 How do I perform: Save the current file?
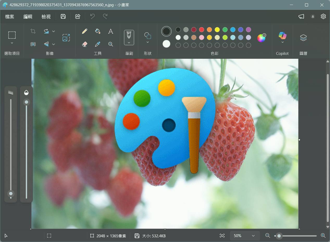(x=63, y=16)
